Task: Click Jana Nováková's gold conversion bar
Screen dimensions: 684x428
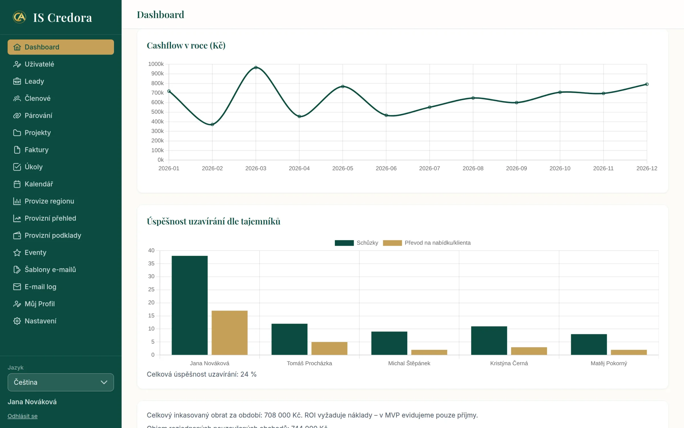Action: pyautogui.click(x=229, y=333)
